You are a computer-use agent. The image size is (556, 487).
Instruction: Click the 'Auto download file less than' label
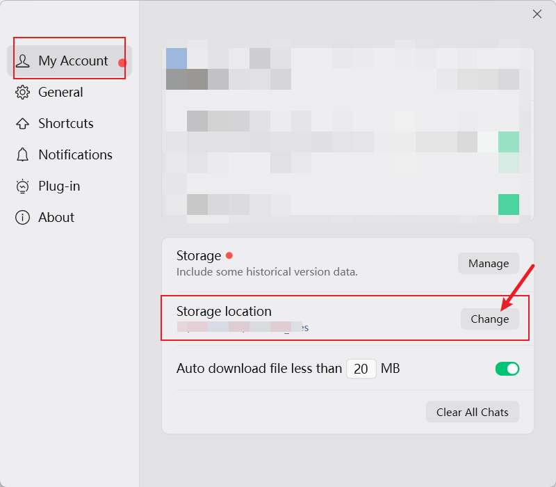coord(259,369)
